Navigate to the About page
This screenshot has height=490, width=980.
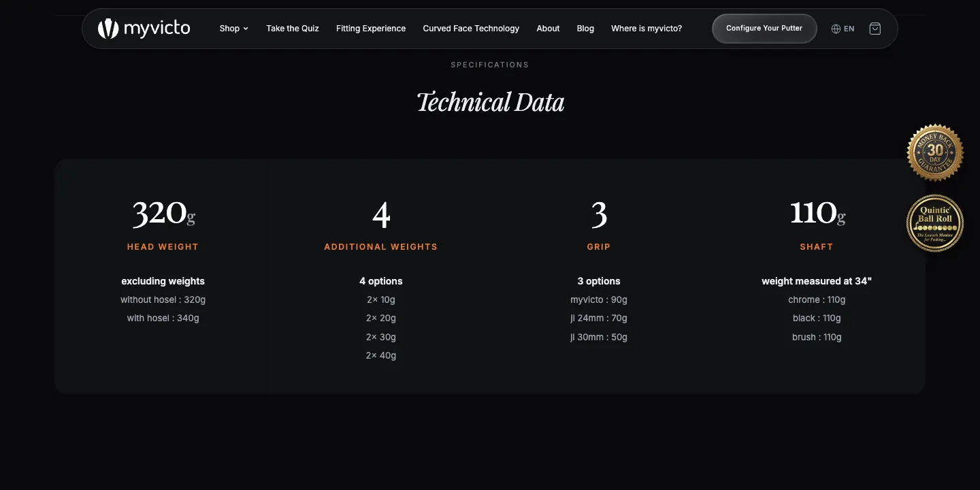pos(548,29)
